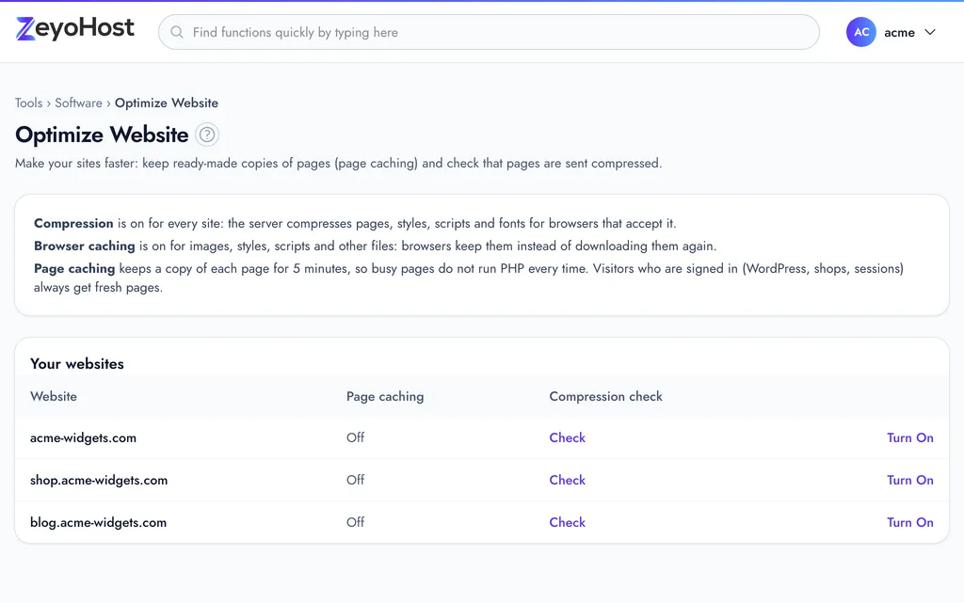Click the Your websites heading

pyautogui.click(x=77, y=363)
